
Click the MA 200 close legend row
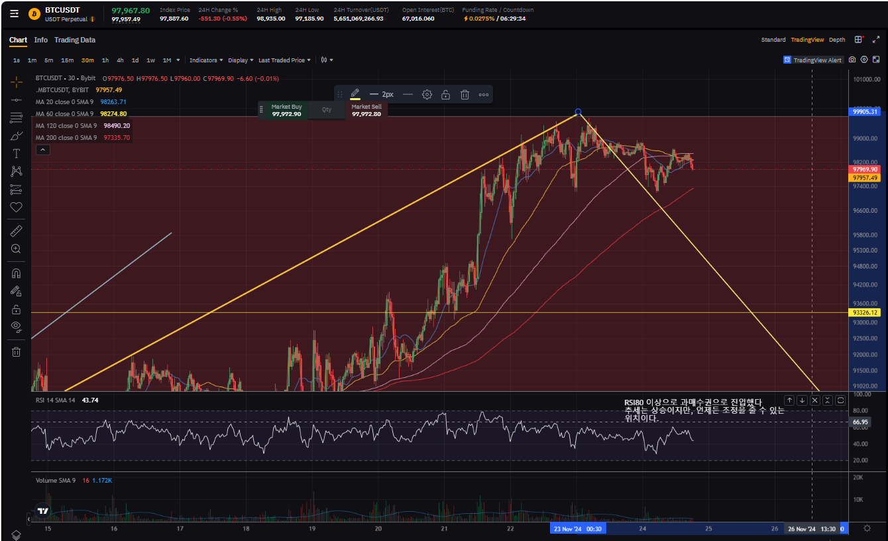pyautogui.click(x=82, y=138)
